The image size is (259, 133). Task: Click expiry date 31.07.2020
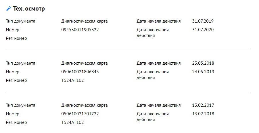coord(203,30)
